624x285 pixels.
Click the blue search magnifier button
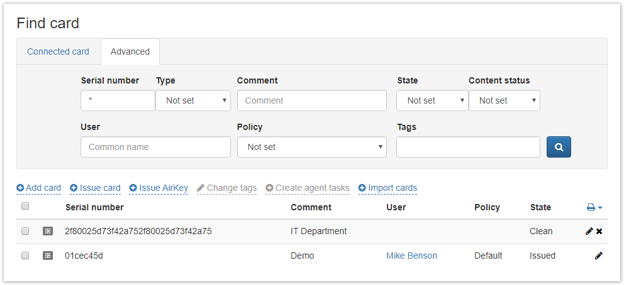[559, 147]
